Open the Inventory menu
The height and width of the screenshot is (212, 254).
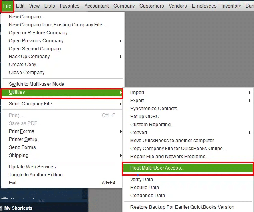coord(231,6)
